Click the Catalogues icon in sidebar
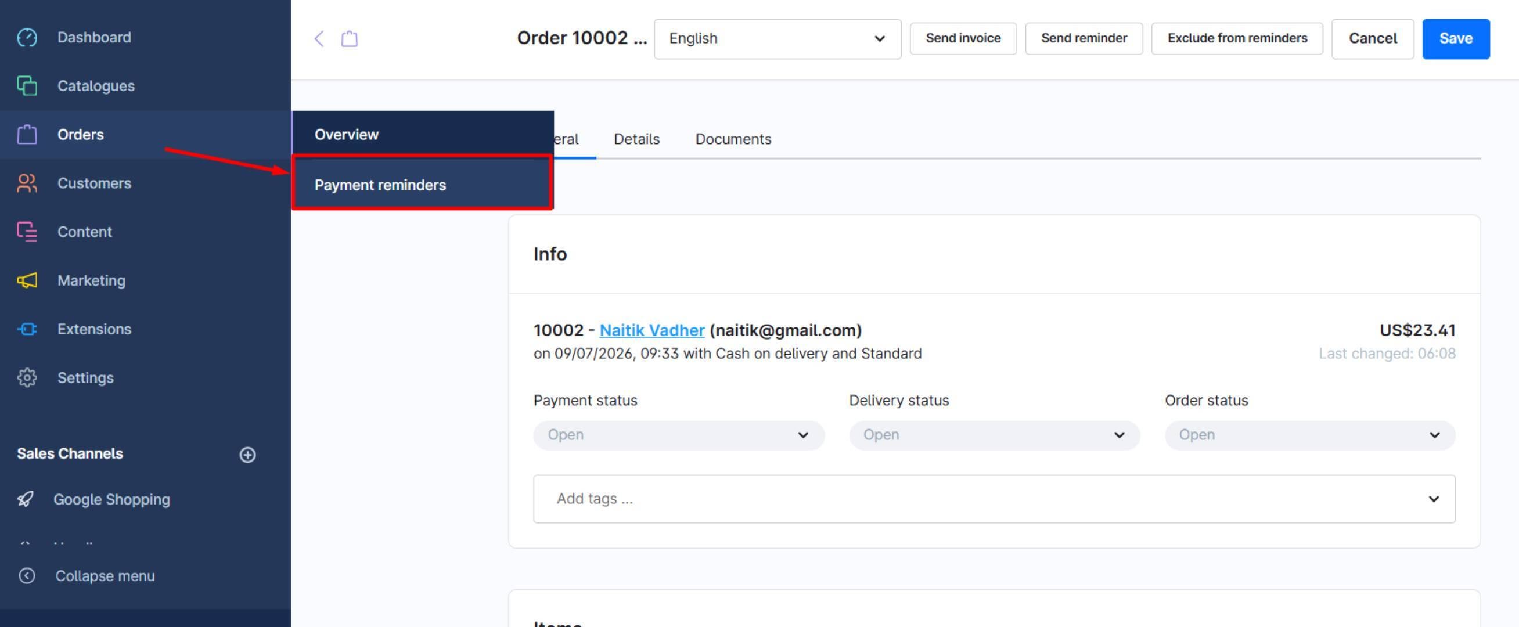Screen dimensions: 1519x627 [27, 86]
